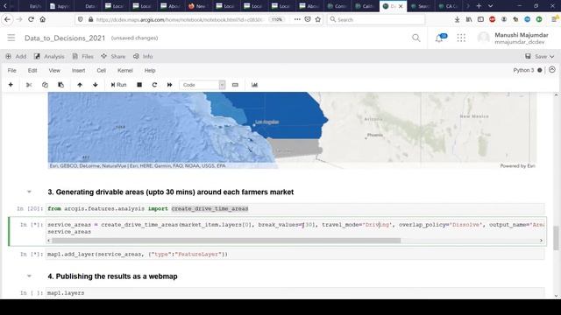Run the current cell

pyautogui.click(x=119, y=85)
